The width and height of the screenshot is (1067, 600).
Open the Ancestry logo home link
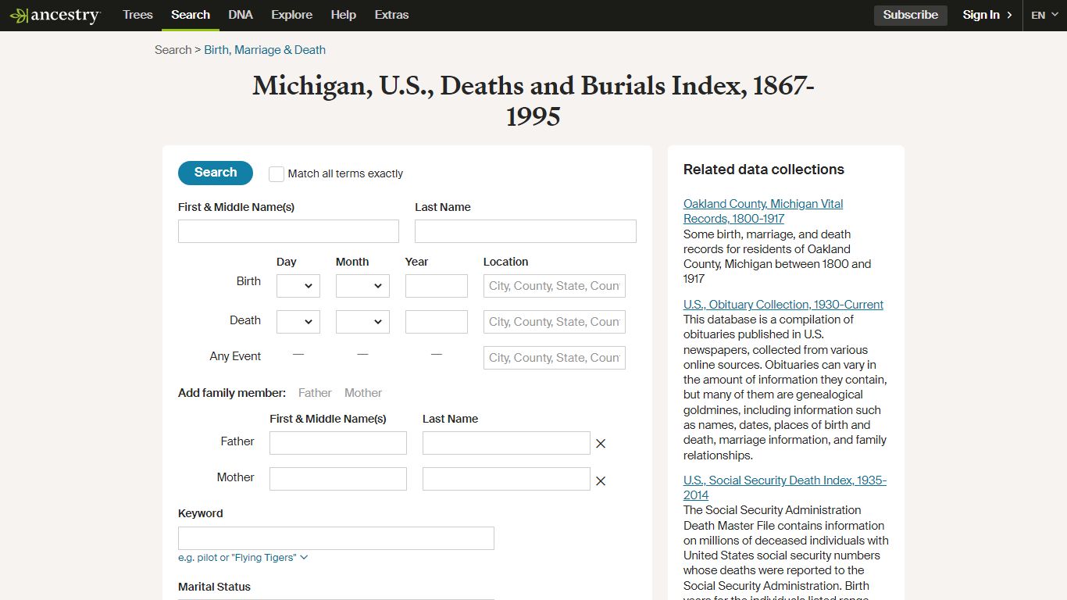tap(55, 15)
